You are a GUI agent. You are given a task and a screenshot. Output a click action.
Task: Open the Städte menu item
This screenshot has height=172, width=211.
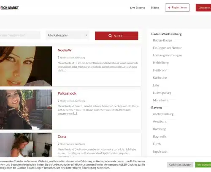[155, 8]
